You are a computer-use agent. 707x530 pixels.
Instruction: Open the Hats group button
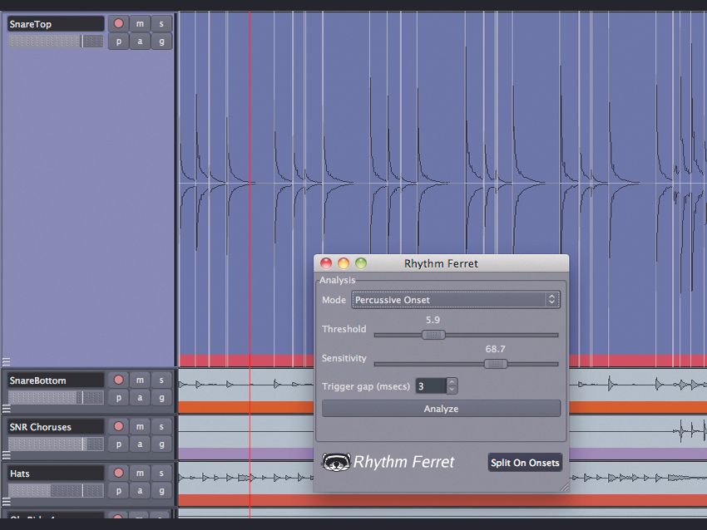tap(161, 490)
